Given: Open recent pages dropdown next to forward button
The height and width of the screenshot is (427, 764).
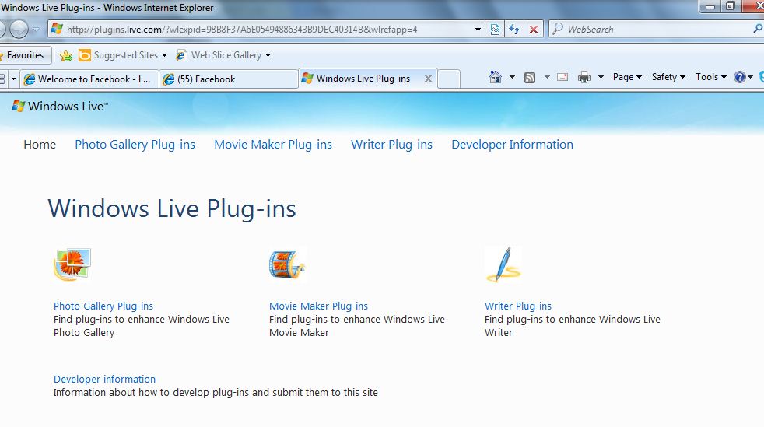Looking at the screenshot, I should pos(36,30).
